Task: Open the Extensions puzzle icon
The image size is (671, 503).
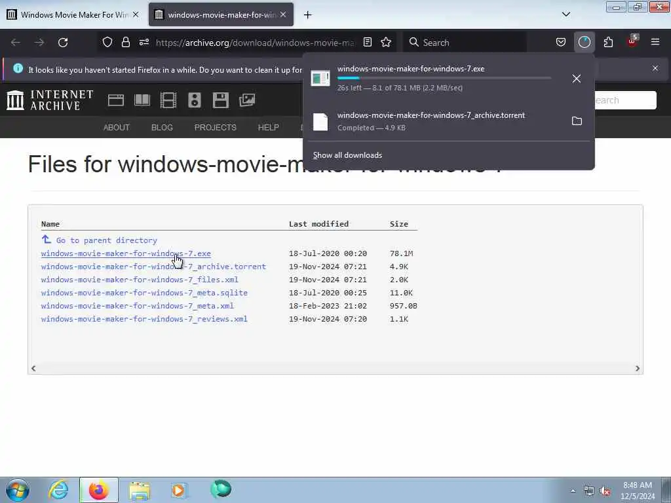Action: (x=608, y=42)
